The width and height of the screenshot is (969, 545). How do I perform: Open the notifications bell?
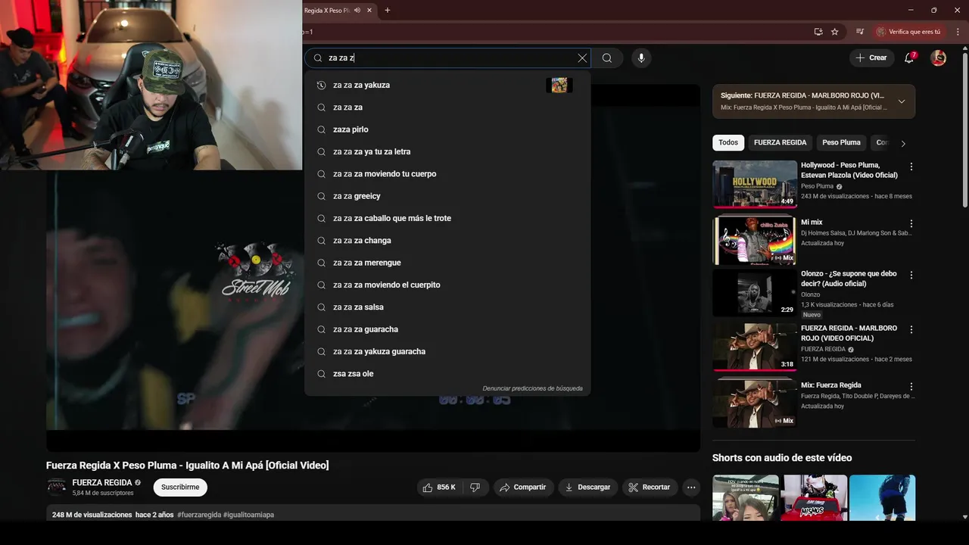[x=910, y=58]
